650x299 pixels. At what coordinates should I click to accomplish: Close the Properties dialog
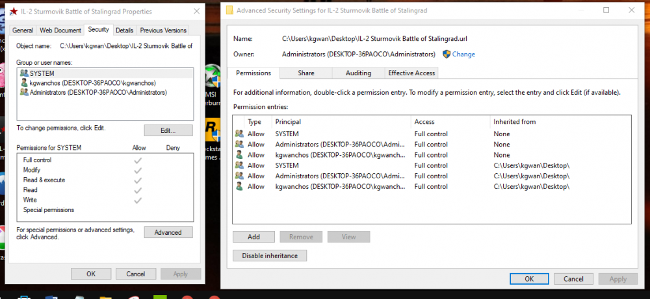[x=197, y=12]
